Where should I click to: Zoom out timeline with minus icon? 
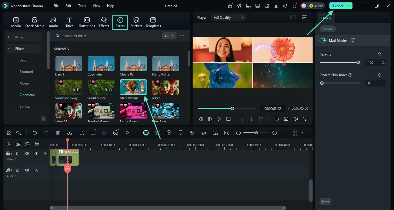(x=239, y=133)
